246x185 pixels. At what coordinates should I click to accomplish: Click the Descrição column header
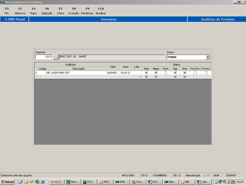coord(78,69)
